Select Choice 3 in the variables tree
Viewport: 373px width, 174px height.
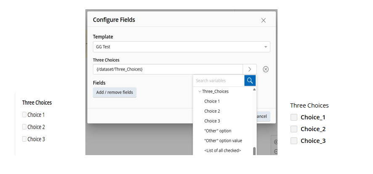click(x=212, y=121)
